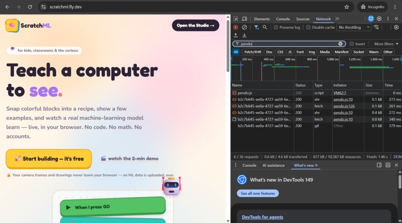
Task: Click watch the 2-min demo link
Action: click(x=130, y=159)
